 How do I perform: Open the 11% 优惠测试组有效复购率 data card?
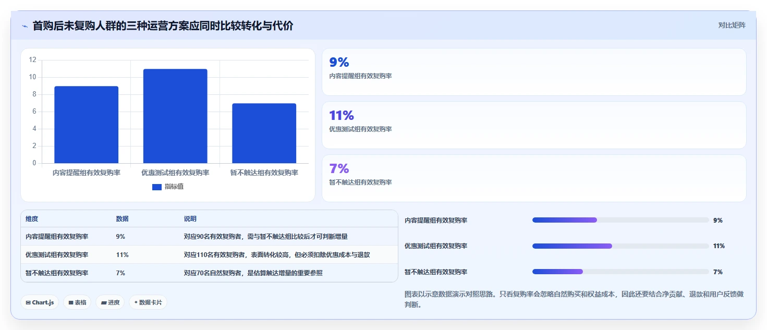click(x=534, y=125)
